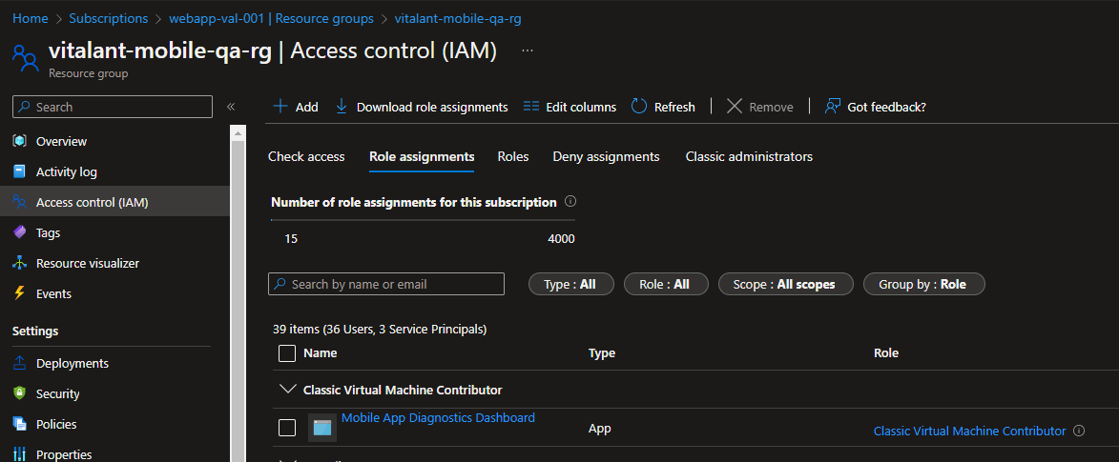Click webapp-val-001 | Resource groups breadcrumb
The width and height of the screenshot is (1119, 462).
click(x=271, y=18)
